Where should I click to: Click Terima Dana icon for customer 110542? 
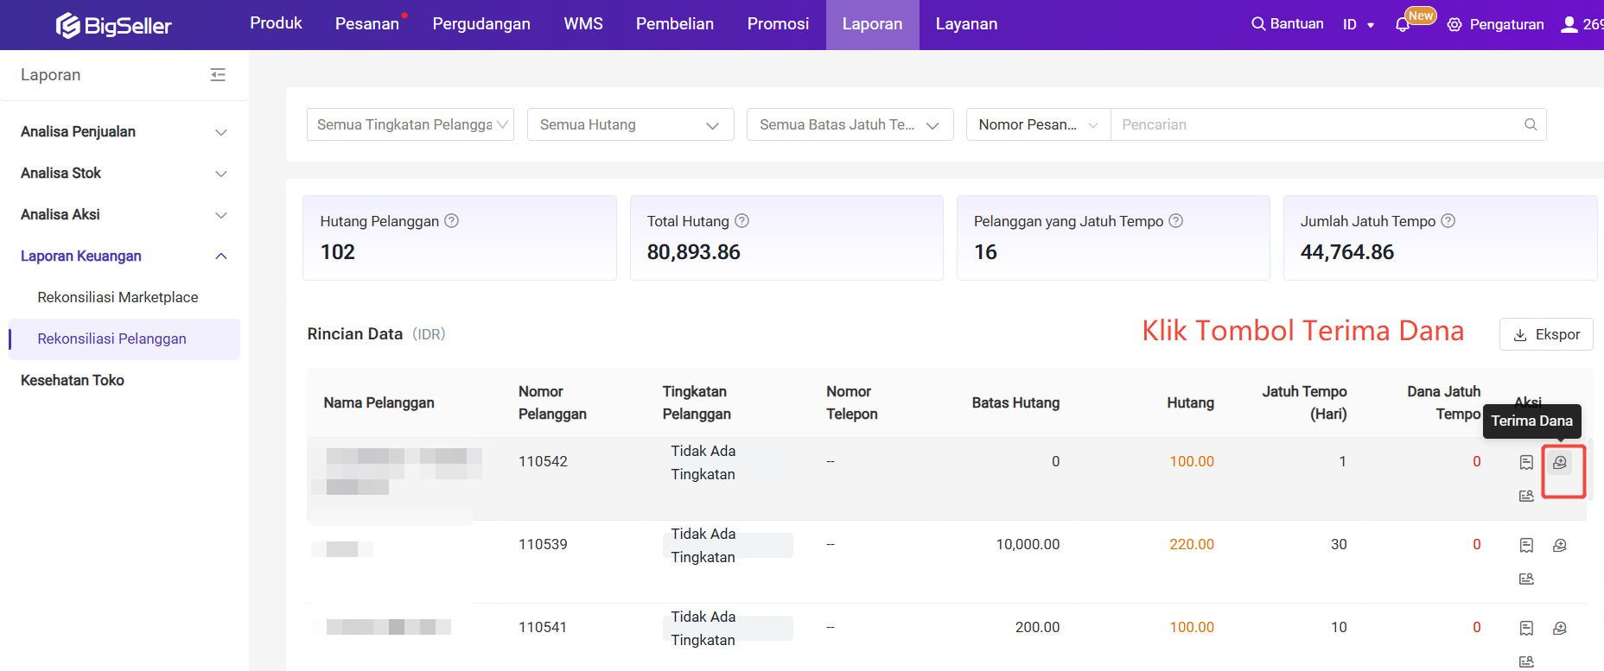click(x=1559, y=463)
